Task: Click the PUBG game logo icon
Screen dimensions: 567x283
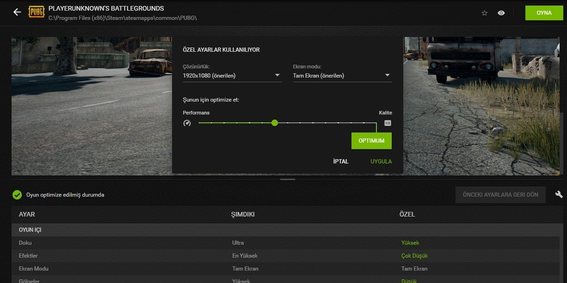Action: pyautogui.click(x=36, y=12)
